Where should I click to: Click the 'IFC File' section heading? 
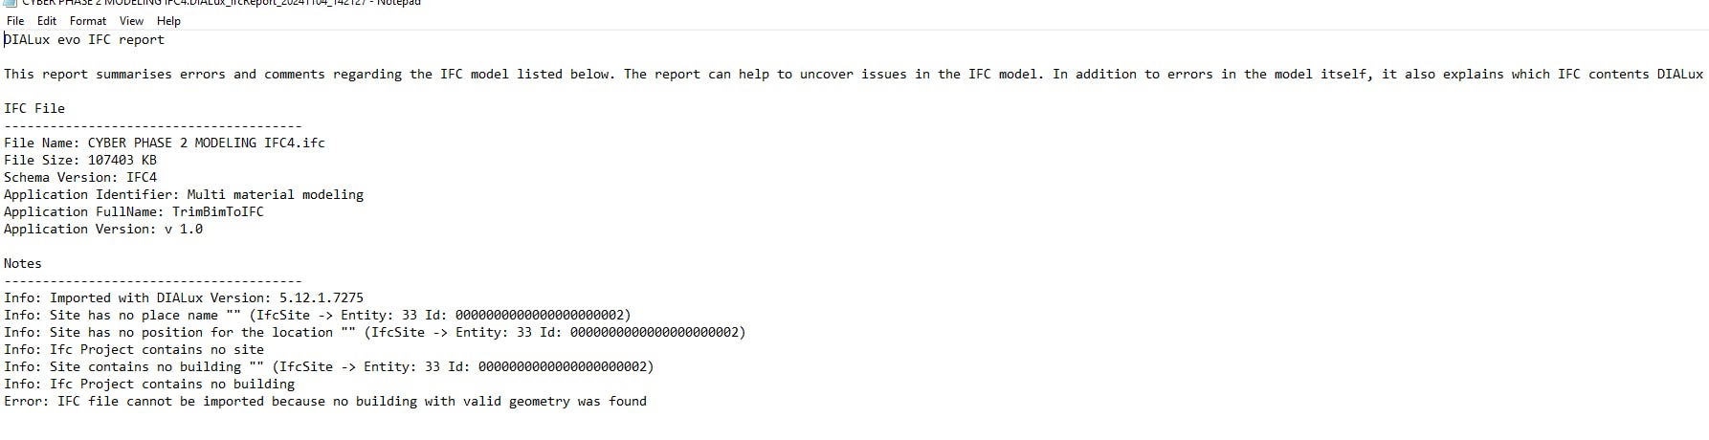(34, 108)
